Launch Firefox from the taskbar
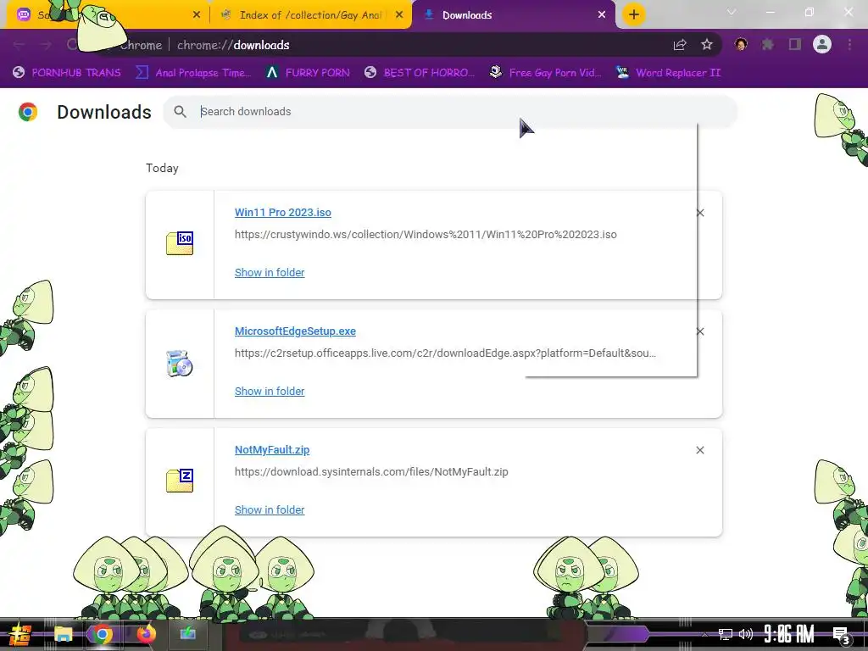 [x=146, y=634]
